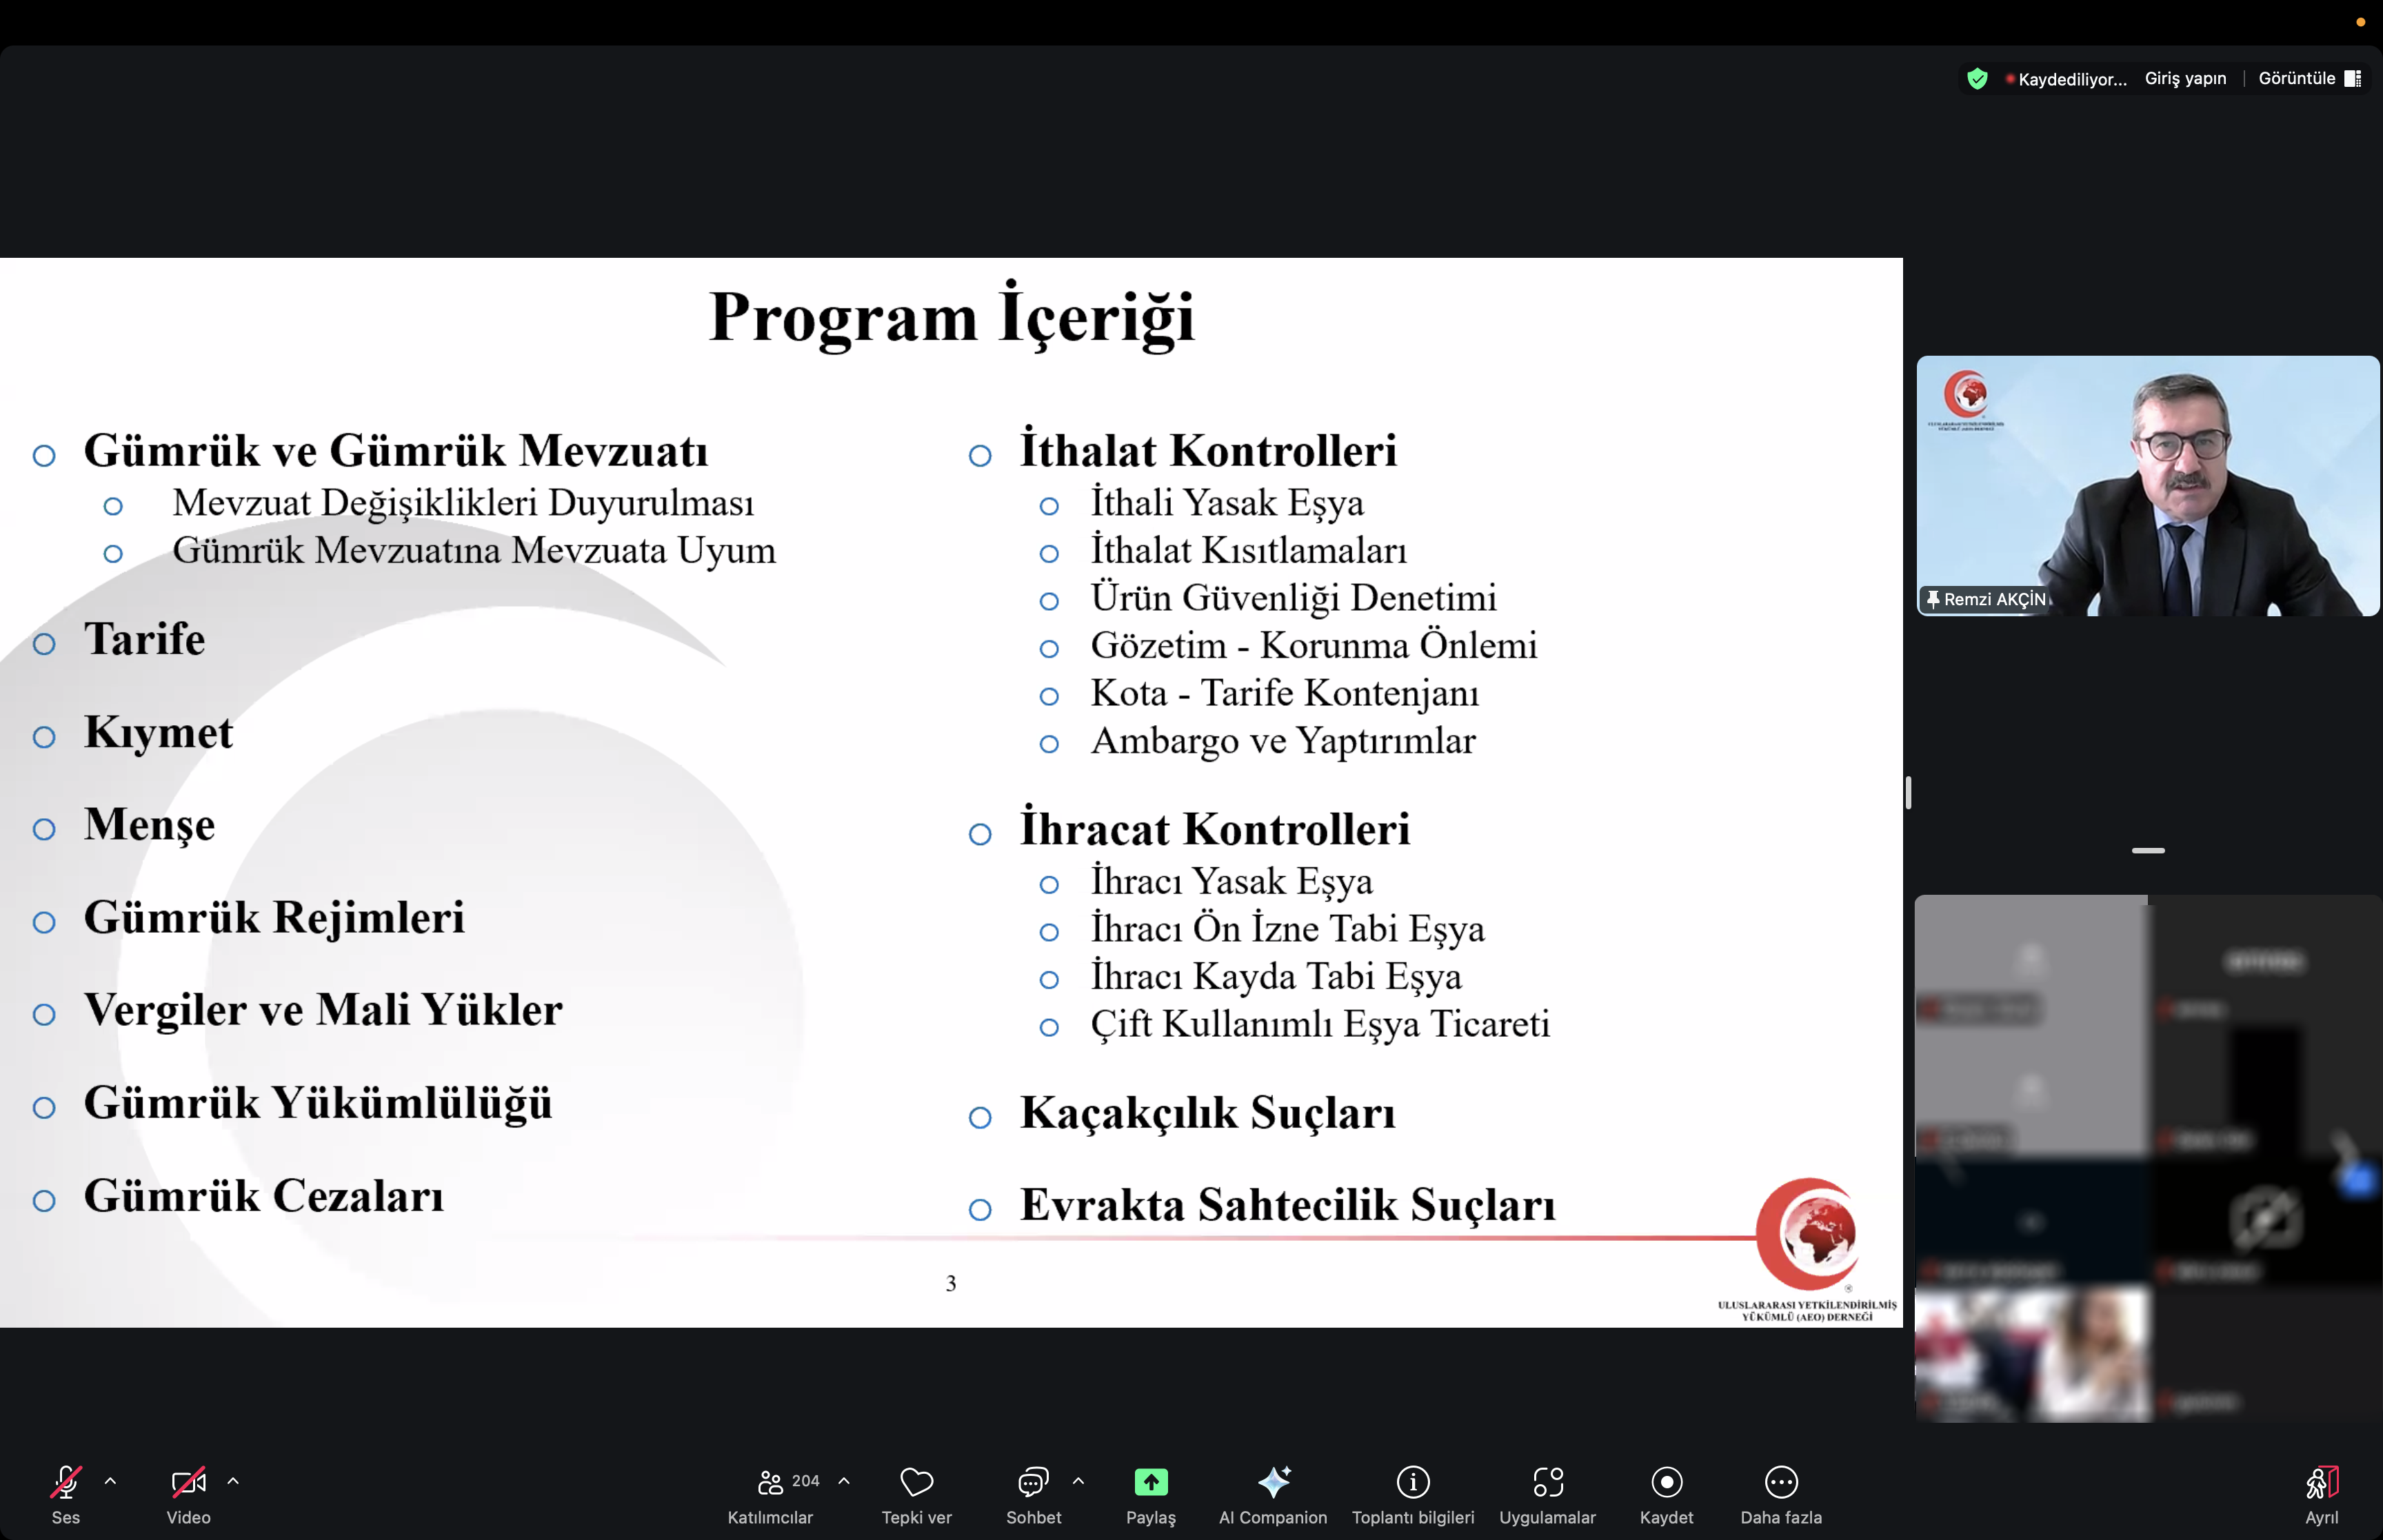Open the Uygulamalar apps icon
The image size is (2383, 1540).
click(1547, 1482)
